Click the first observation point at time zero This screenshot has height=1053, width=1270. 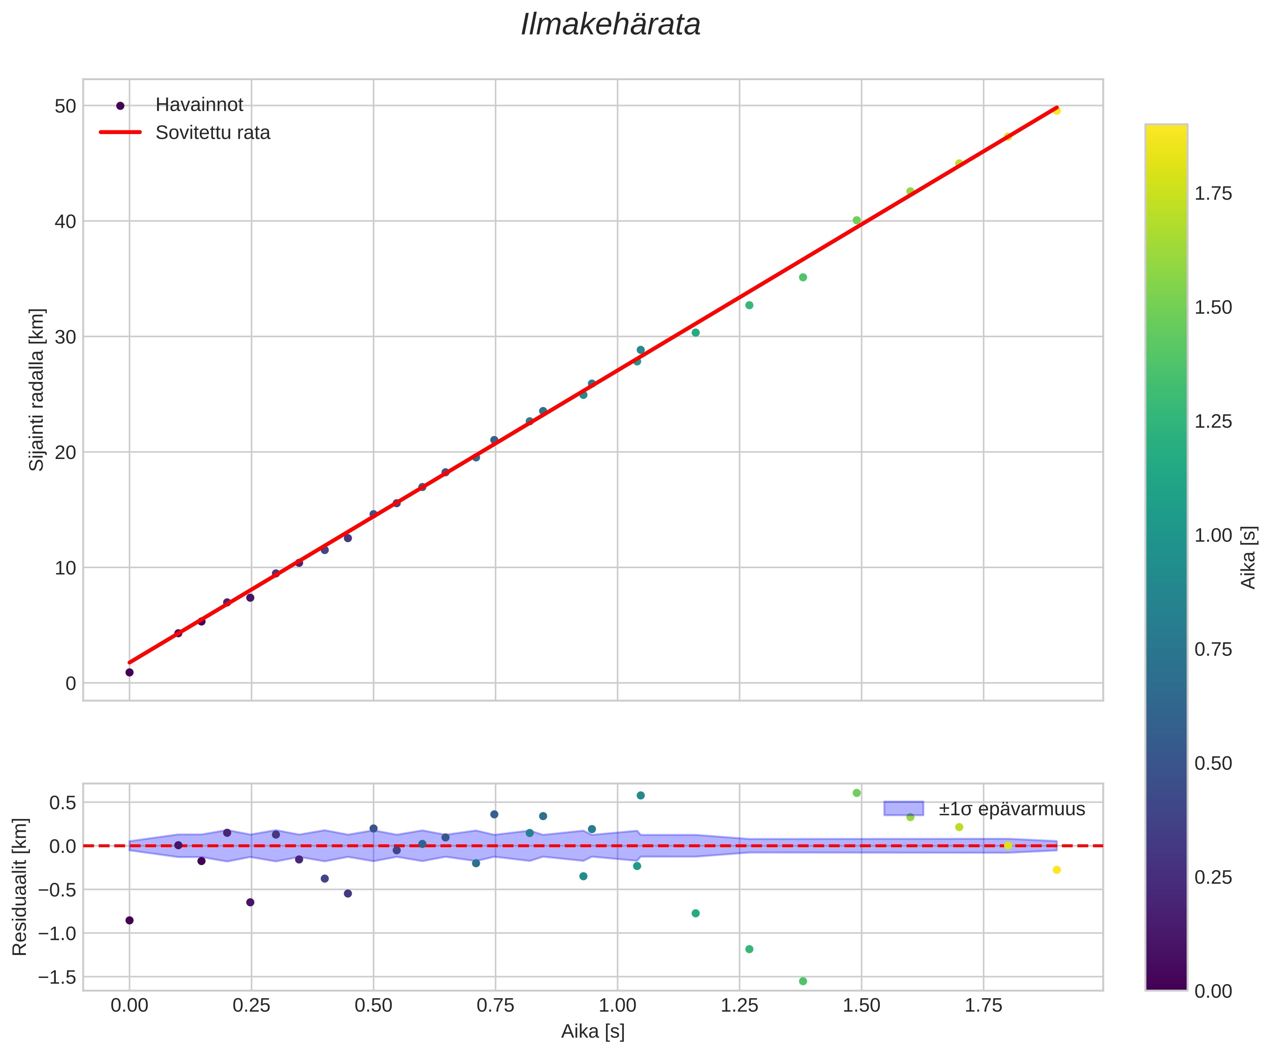pos(129,672)
